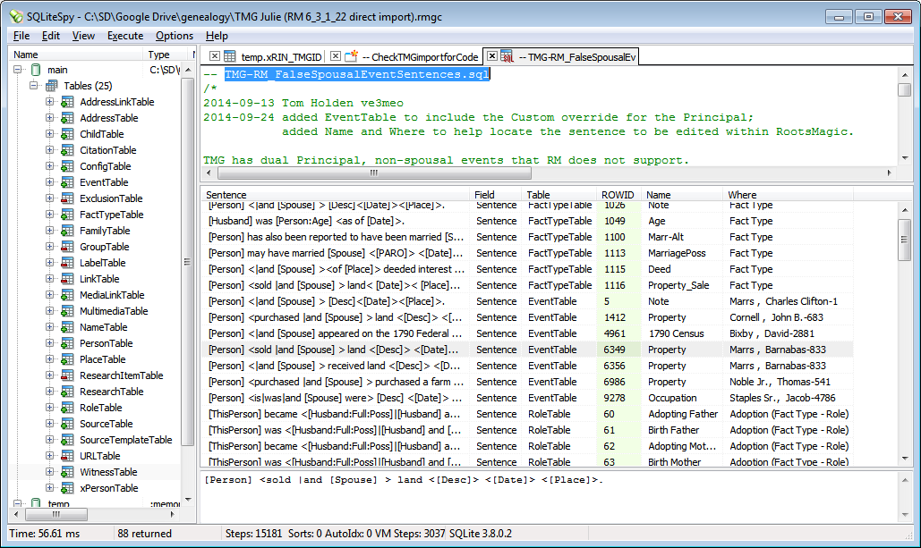Click the MediaLinkTable table icon
This screenshot has width=921, height=548.
(x=67, y=295)
